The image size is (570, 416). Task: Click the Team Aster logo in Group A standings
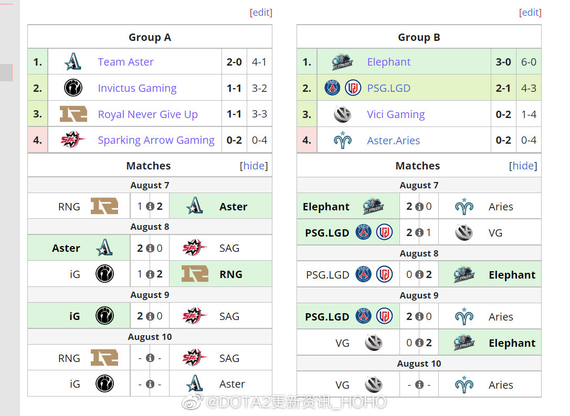[73, 61]
